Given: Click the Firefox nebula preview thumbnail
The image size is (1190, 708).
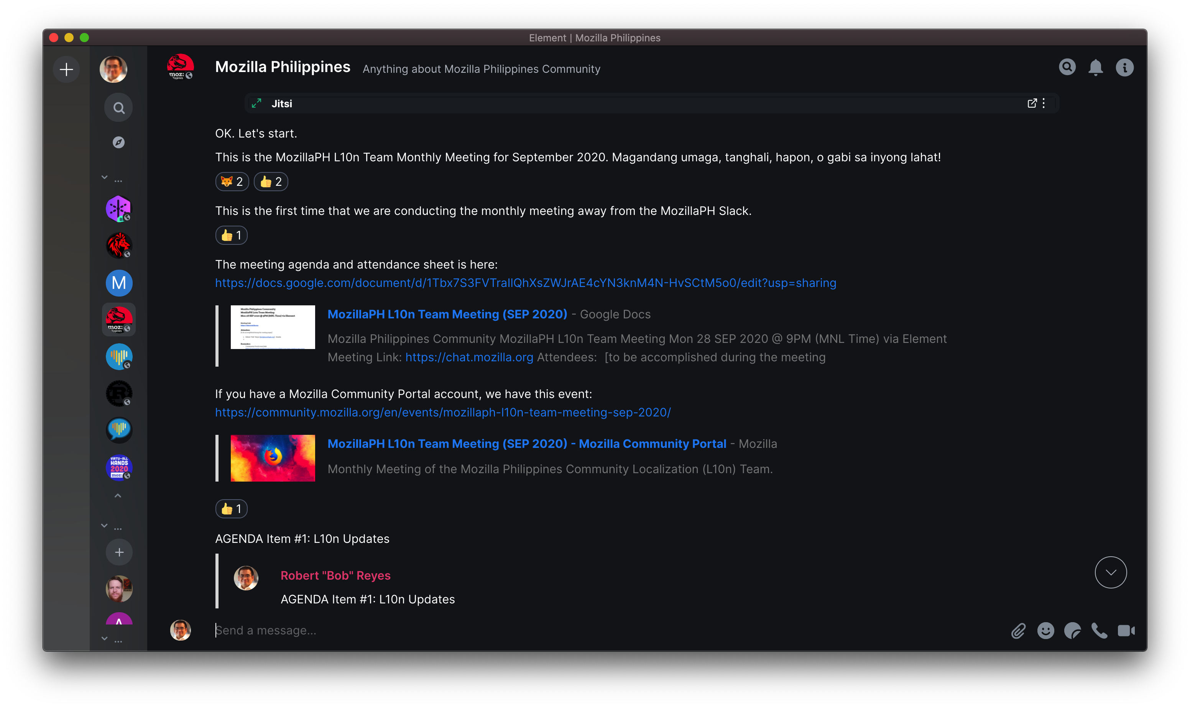Looking at the screenshot, I should 273,458.
